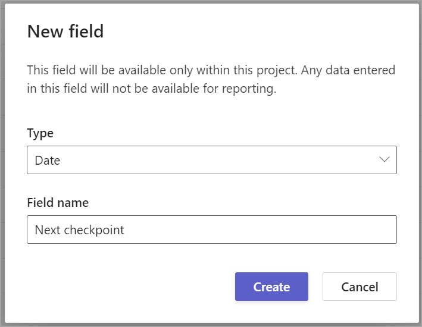This screenshot has width=422, height=327.
Task: Click the chevron arrow in Type dropdown
Action: (x=384, y=160)
